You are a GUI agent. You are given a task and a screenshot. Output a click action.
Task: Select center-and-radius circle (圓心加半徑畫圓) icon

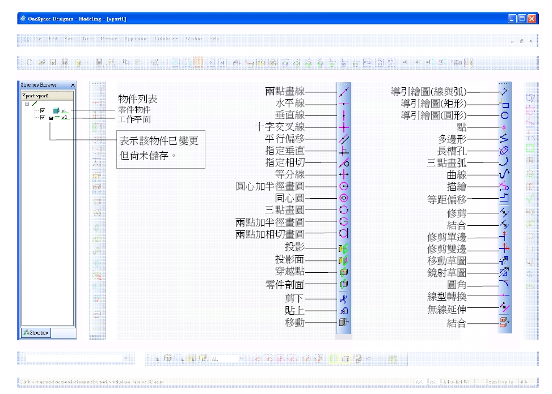click(x=344, y=186)
